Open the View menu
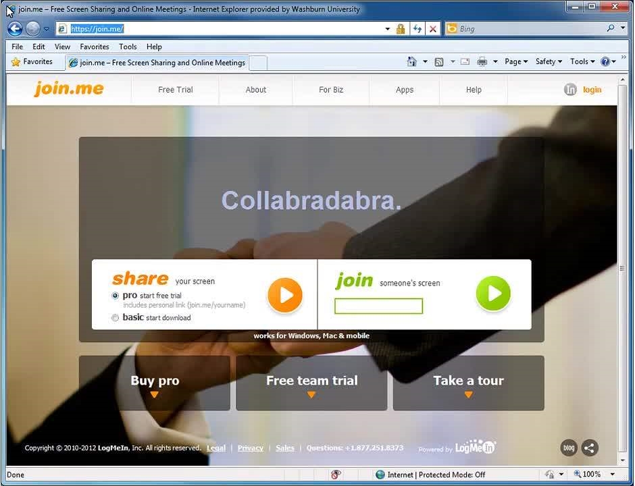The image size is (635, 486). tap(62, 47)
